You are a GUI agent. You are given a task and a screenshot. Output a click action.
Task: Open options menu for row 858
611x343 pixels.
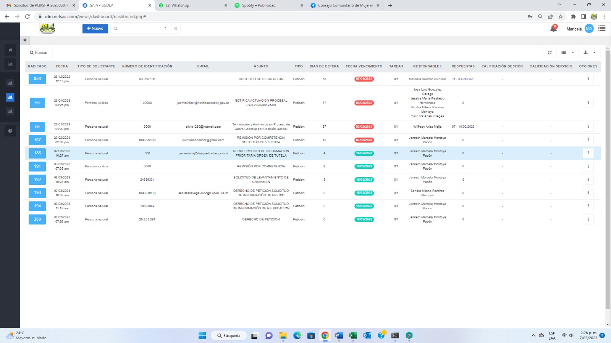coord(588,79)
